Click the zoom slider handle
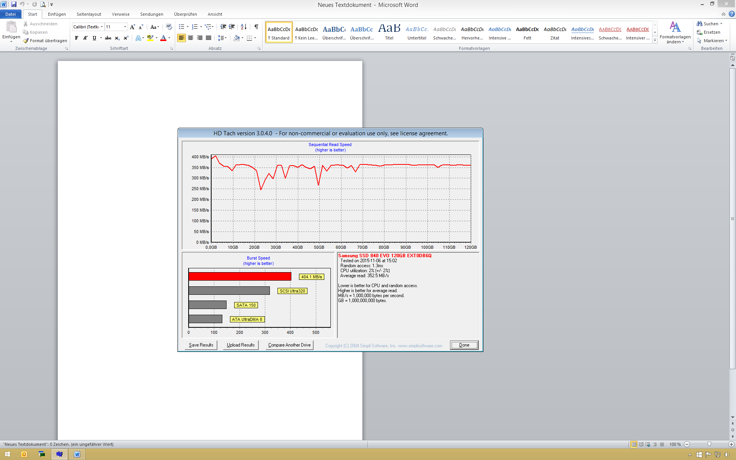 (709, 444)
